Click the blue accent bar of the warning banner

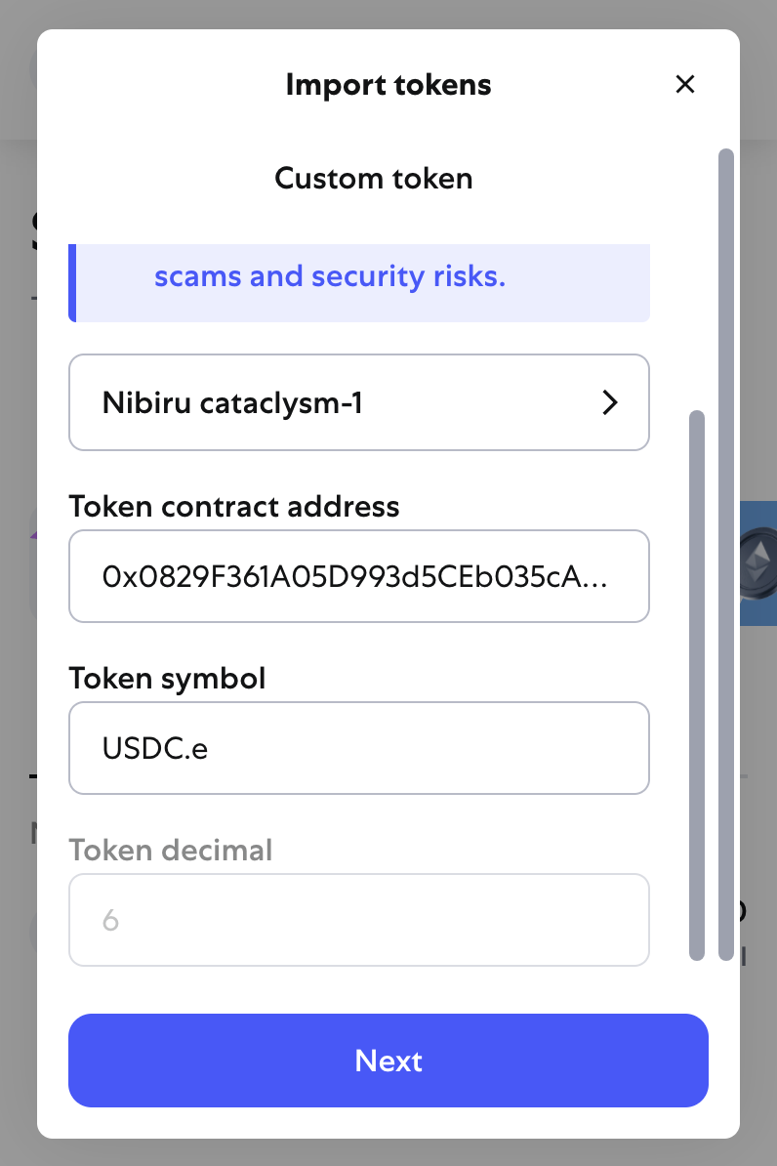[72, 282]
